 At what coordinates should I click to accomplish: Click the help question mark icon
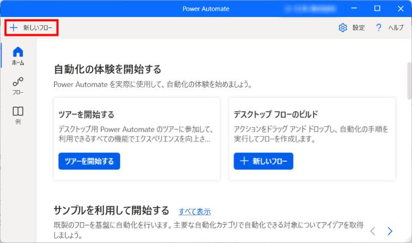point(379,28)
